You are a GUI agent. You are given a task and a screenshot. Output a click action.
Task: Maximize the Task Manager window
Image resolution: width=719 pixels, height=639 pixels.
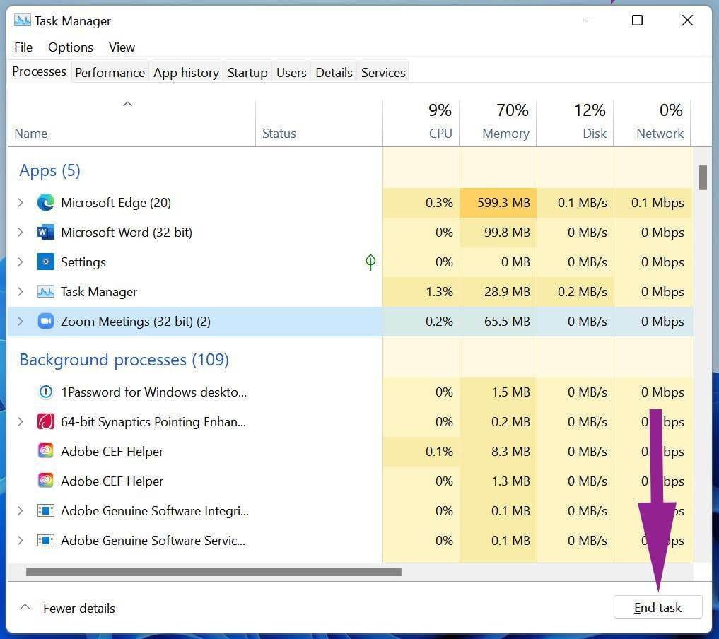pyautogui.click(x=637, y=20)
